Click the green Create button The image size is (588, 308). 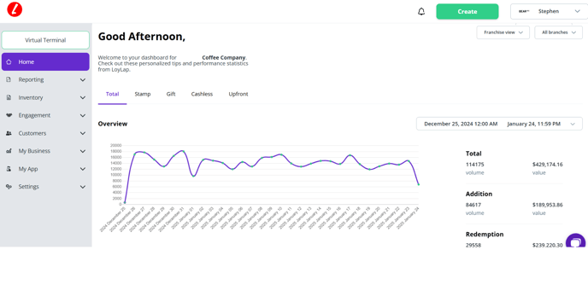tap(467, 12)
